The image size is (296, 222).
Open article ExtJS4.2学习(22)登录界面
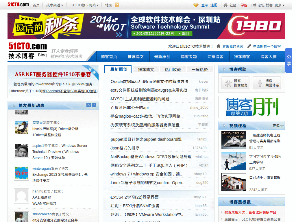(x=134, y=197)
